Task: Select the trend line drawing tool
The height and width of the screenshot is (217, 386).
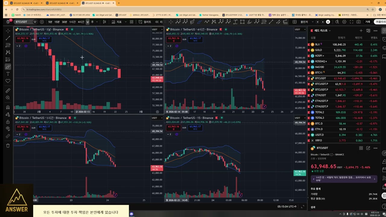Action: click(8, 38)
